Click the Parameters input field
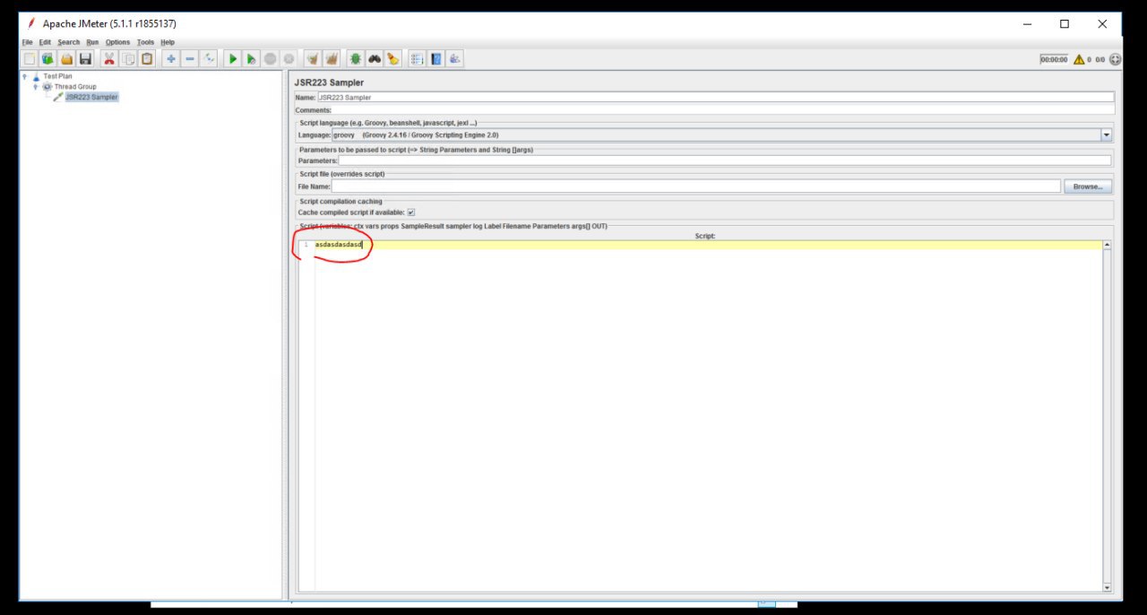1147x615 pixels. click(725, 160)
